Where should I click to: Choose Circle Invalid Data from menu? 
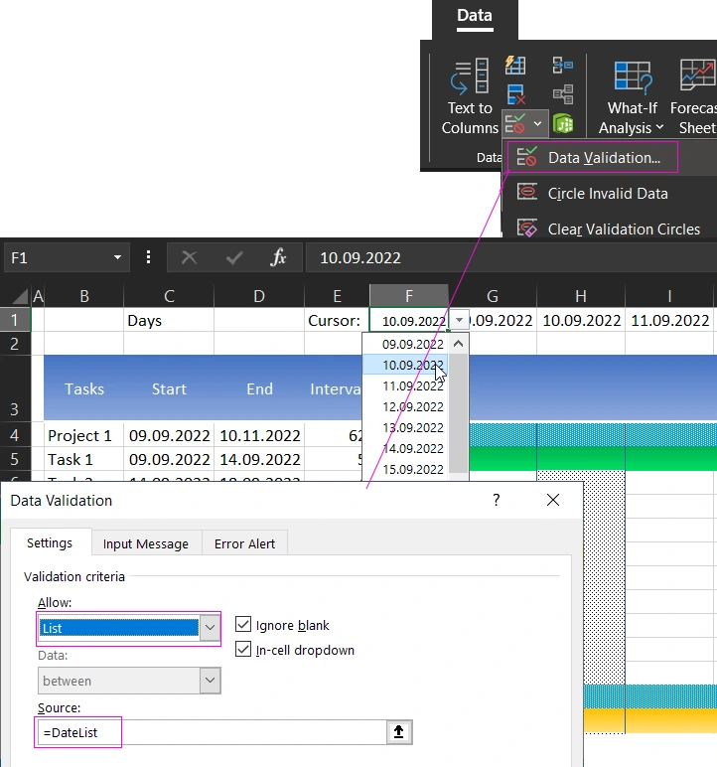(607, 194)
